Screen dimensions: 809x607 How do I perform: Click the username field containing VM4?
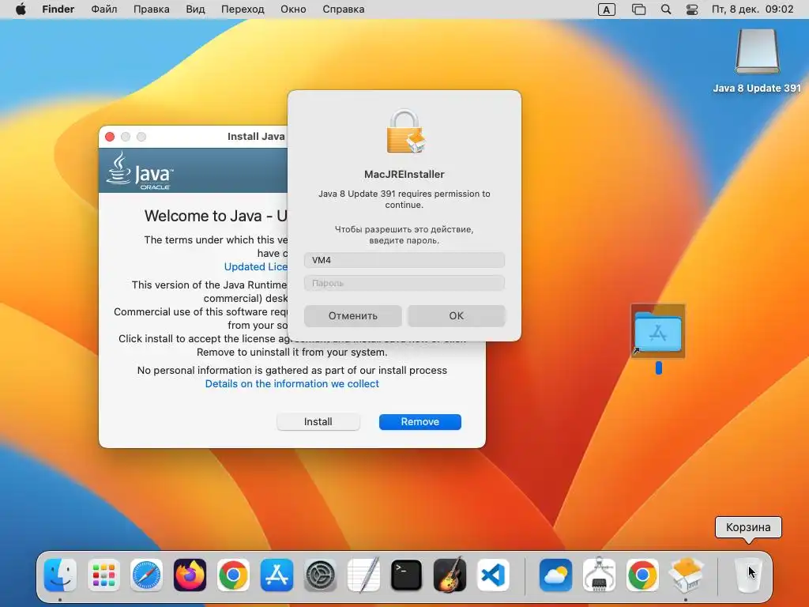pos(404,260)
